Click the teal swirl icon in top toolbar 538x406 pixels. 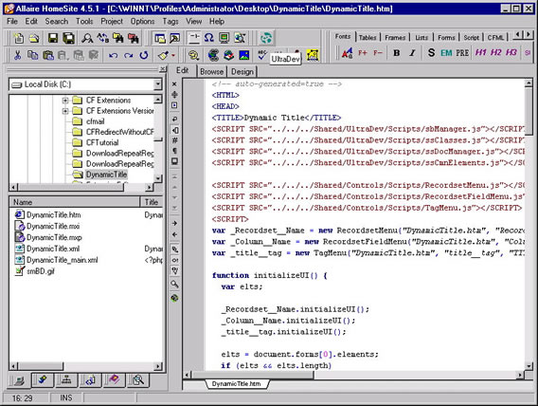266,38
